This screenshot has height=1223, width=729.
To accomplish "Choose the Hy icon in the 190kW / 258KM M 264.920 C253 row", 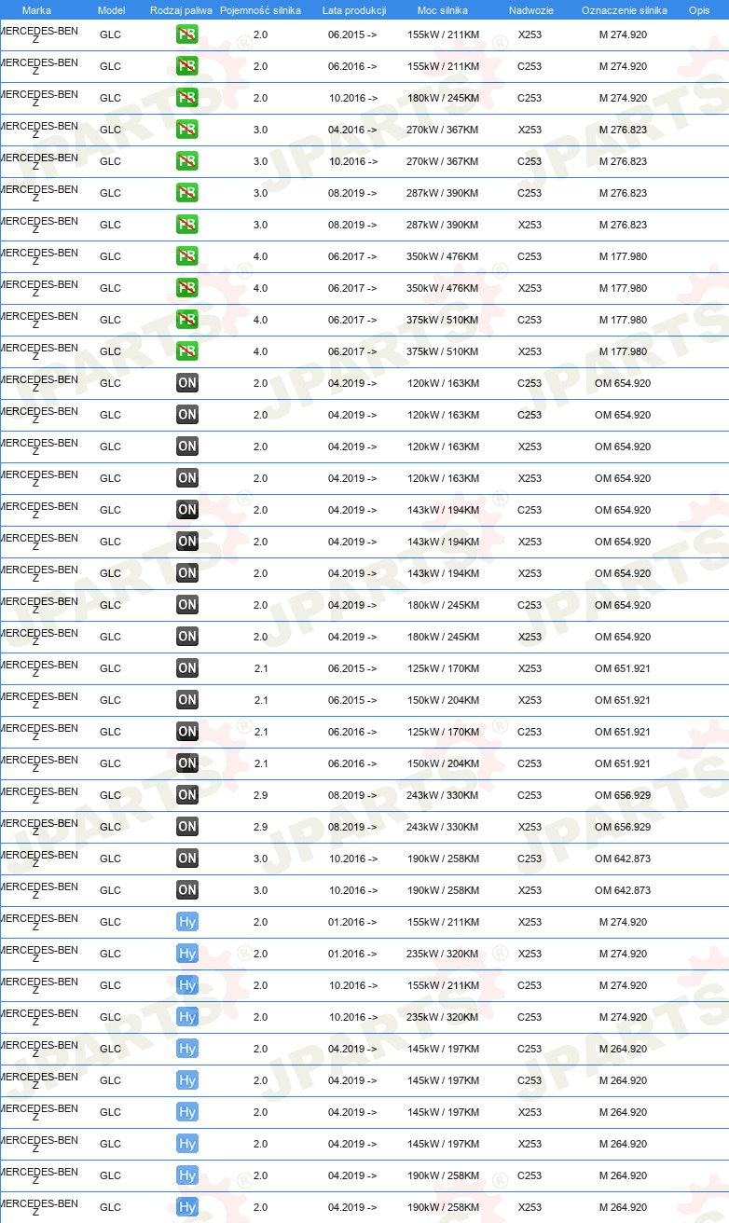I will (x=187, y=1176).
